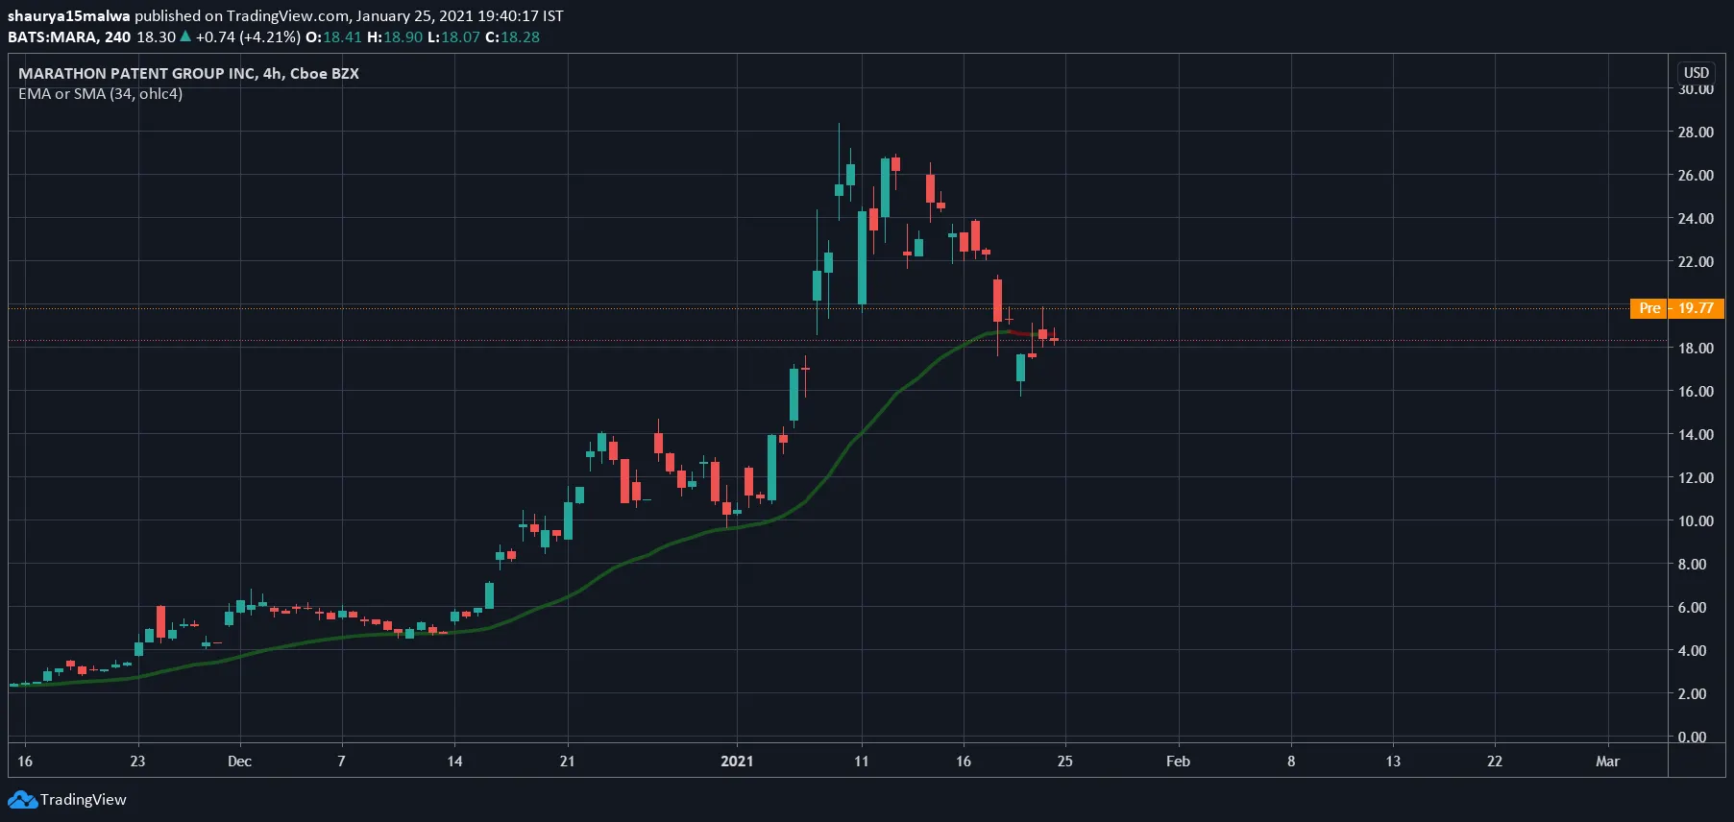Click the 2021 label on the time axis
Screen dimensions: 1734x822
click(x=737, y=762)
